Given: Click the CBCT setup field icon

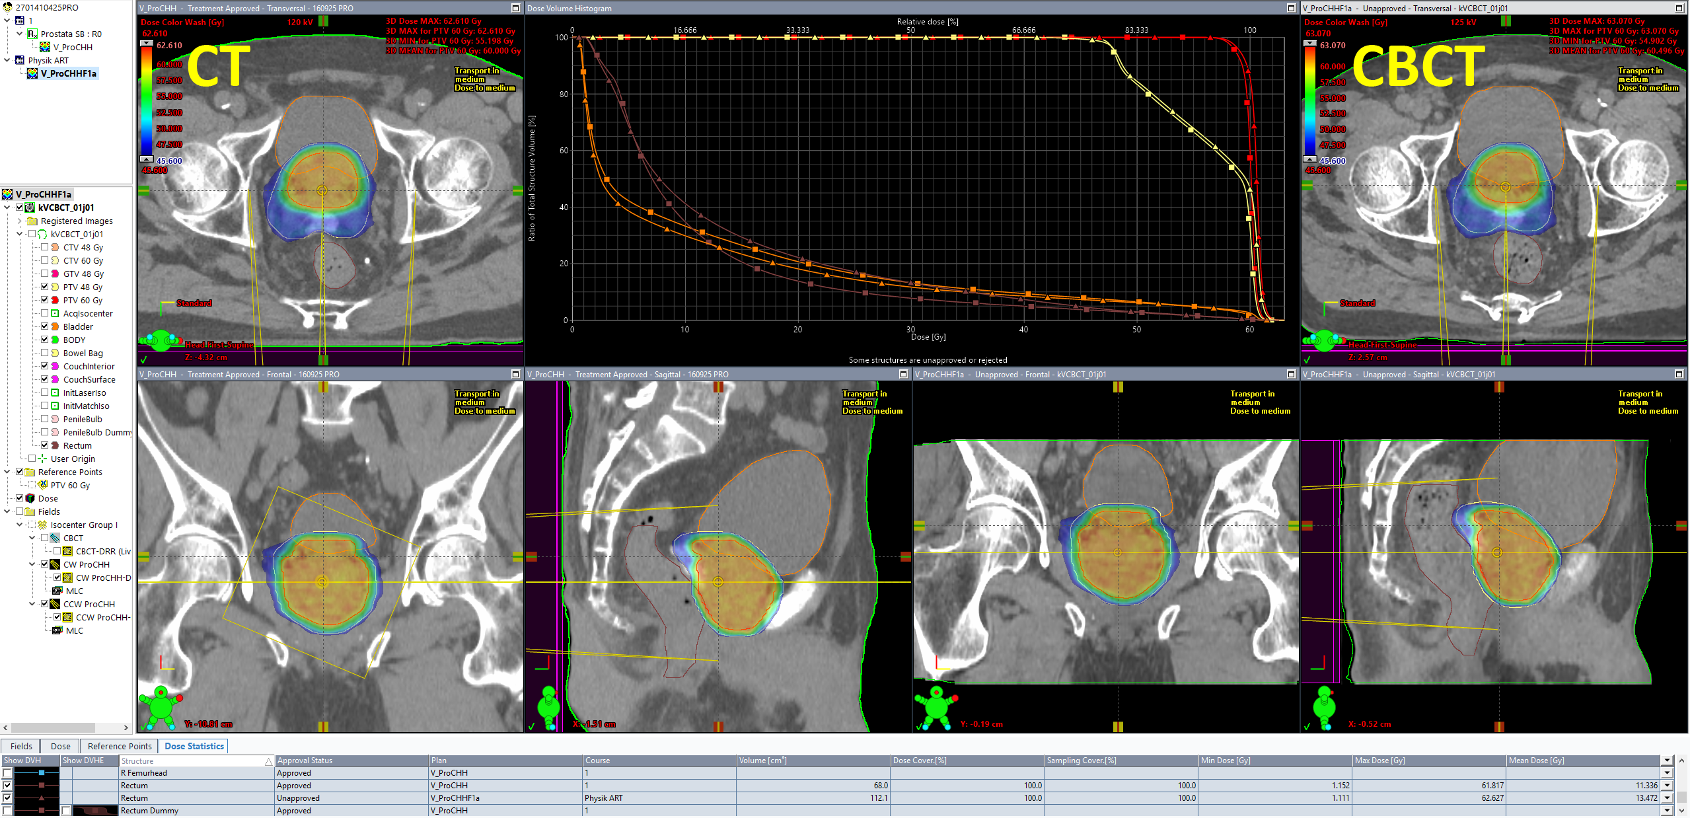Looking at the screenshot, I should tap(55, 538).
